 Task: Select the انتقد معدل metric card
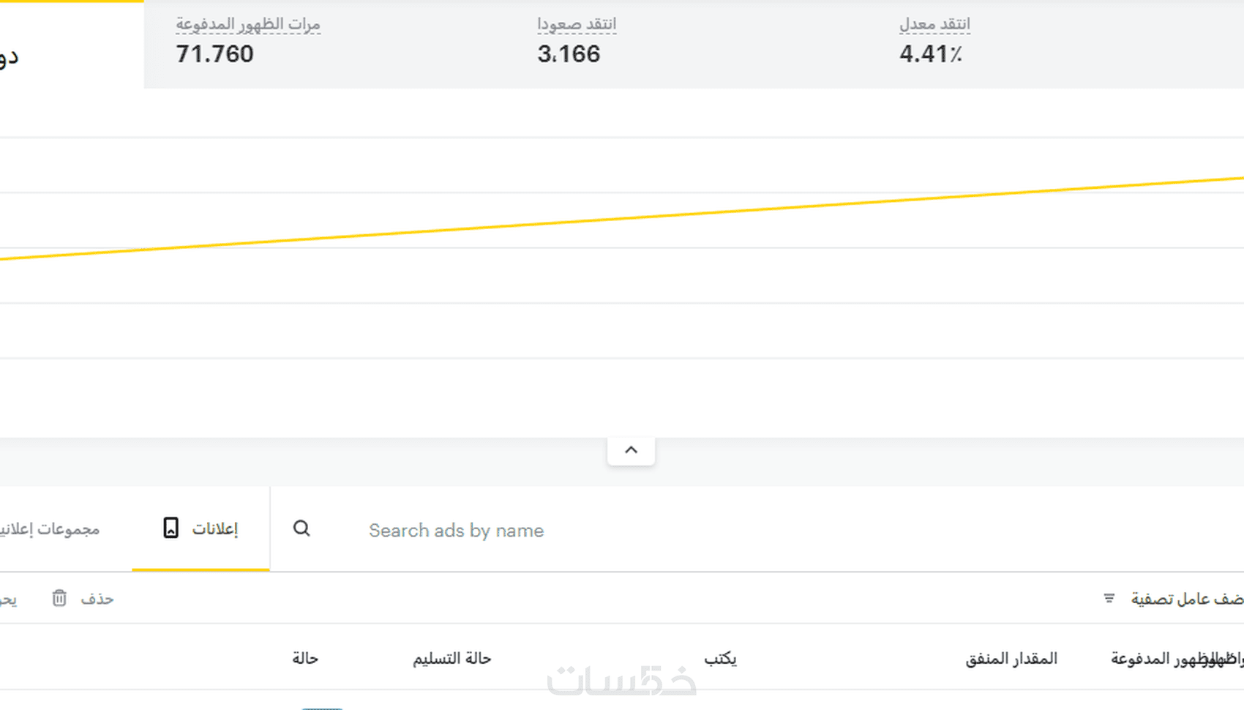coord(934,42)
